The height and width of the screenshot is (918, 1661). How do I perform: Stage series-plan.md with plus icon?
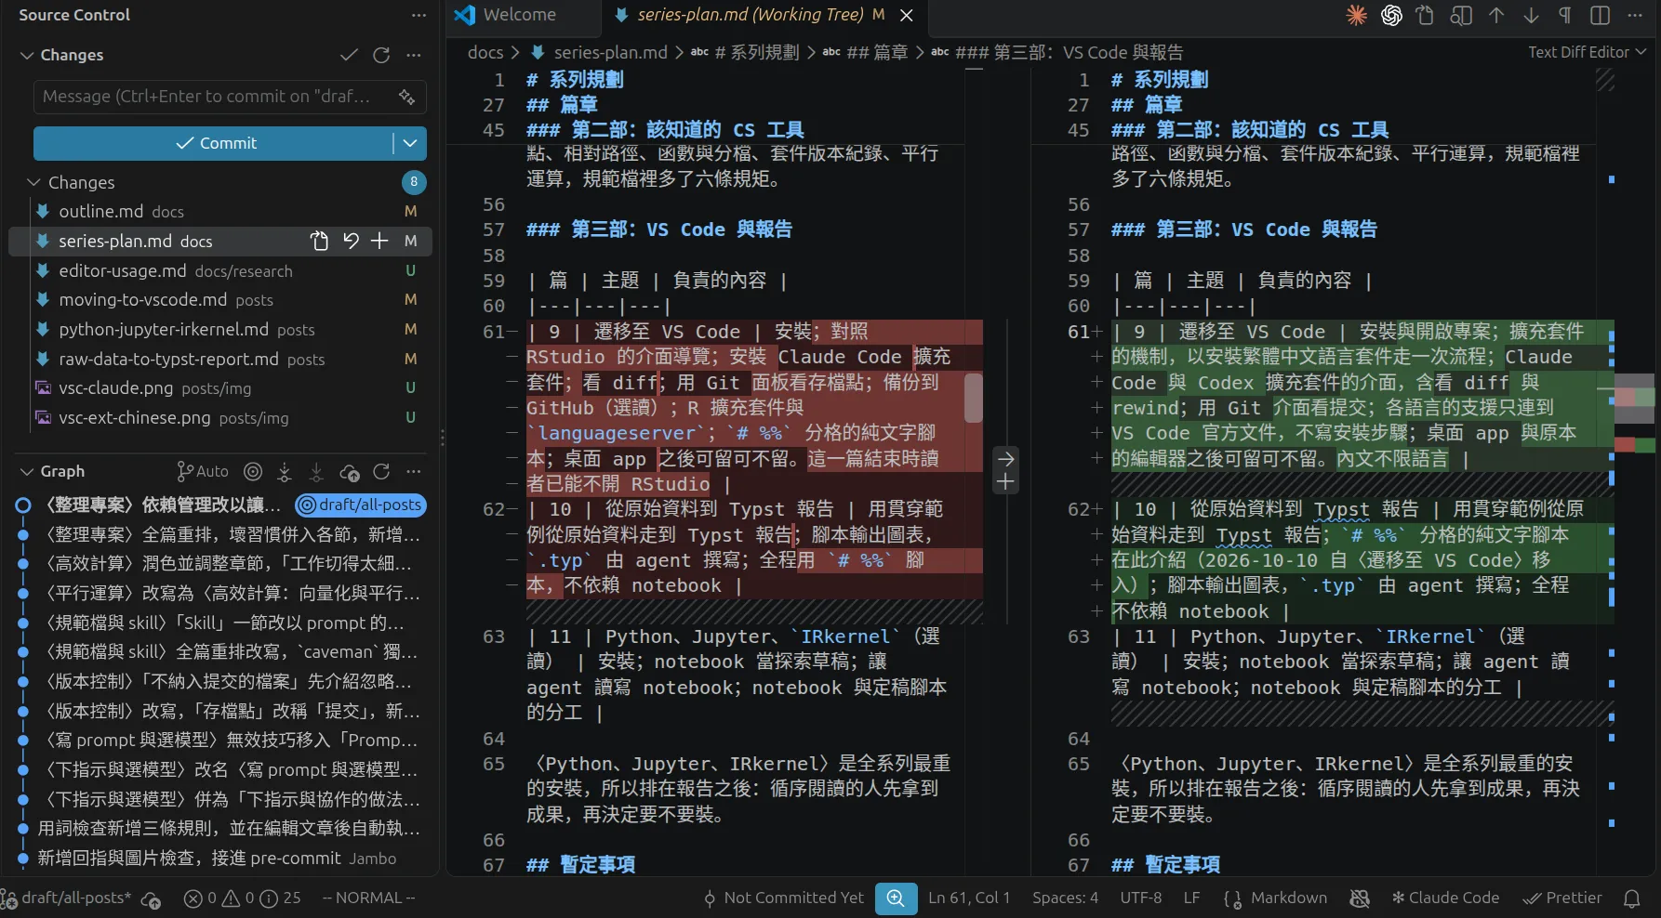[379, 242]
